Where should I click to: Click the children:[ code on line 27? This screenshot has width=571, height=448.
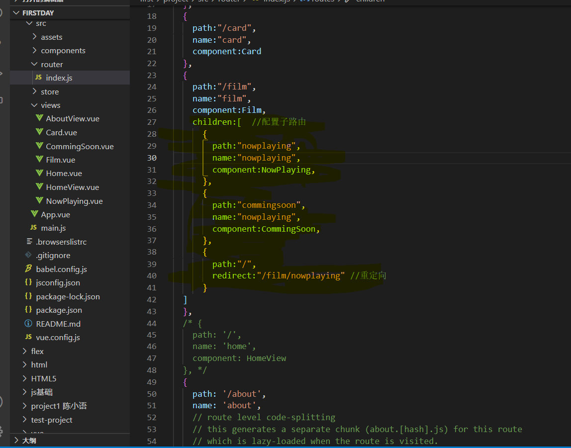pos(217,122)
